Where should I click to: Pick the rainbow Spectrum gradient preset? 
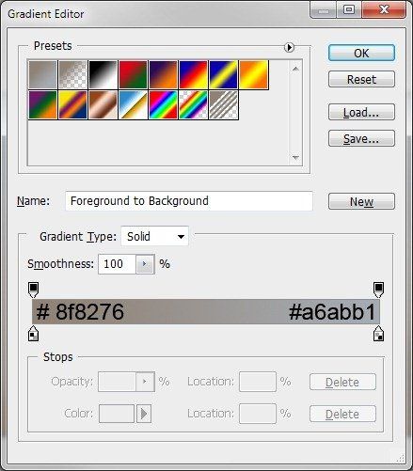tap(163, 105)
